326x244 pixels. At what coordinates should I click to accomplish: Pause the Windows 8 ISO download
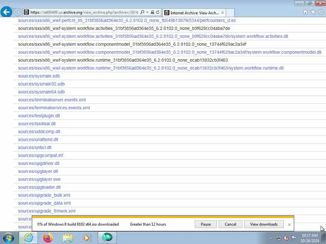206,224
